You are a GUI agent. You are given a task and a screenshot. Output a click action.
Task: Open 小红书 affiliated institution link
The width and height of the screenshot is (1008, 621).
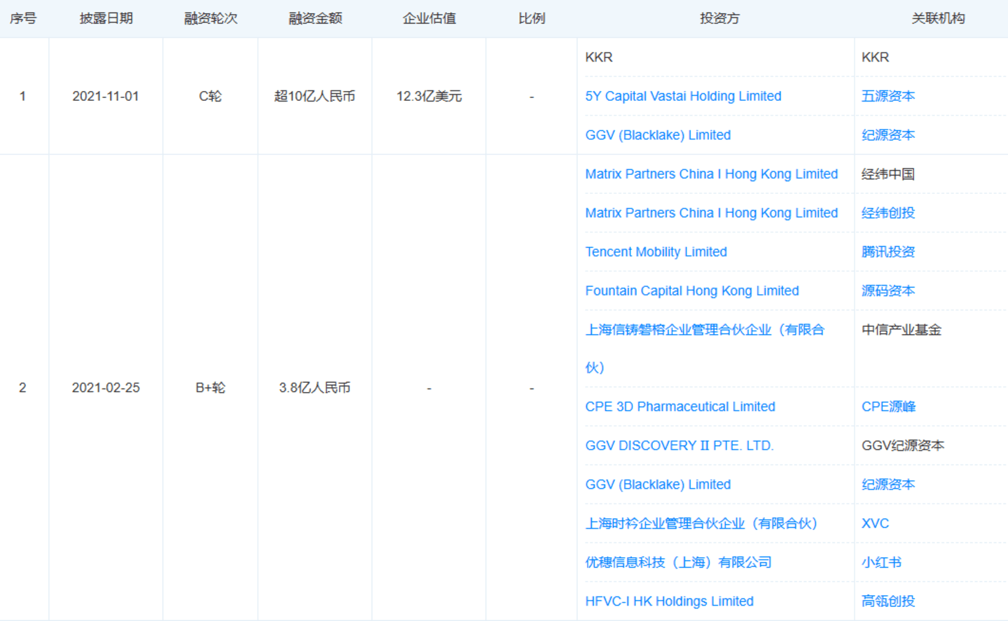pyautogui.click(x=881, y=562)
